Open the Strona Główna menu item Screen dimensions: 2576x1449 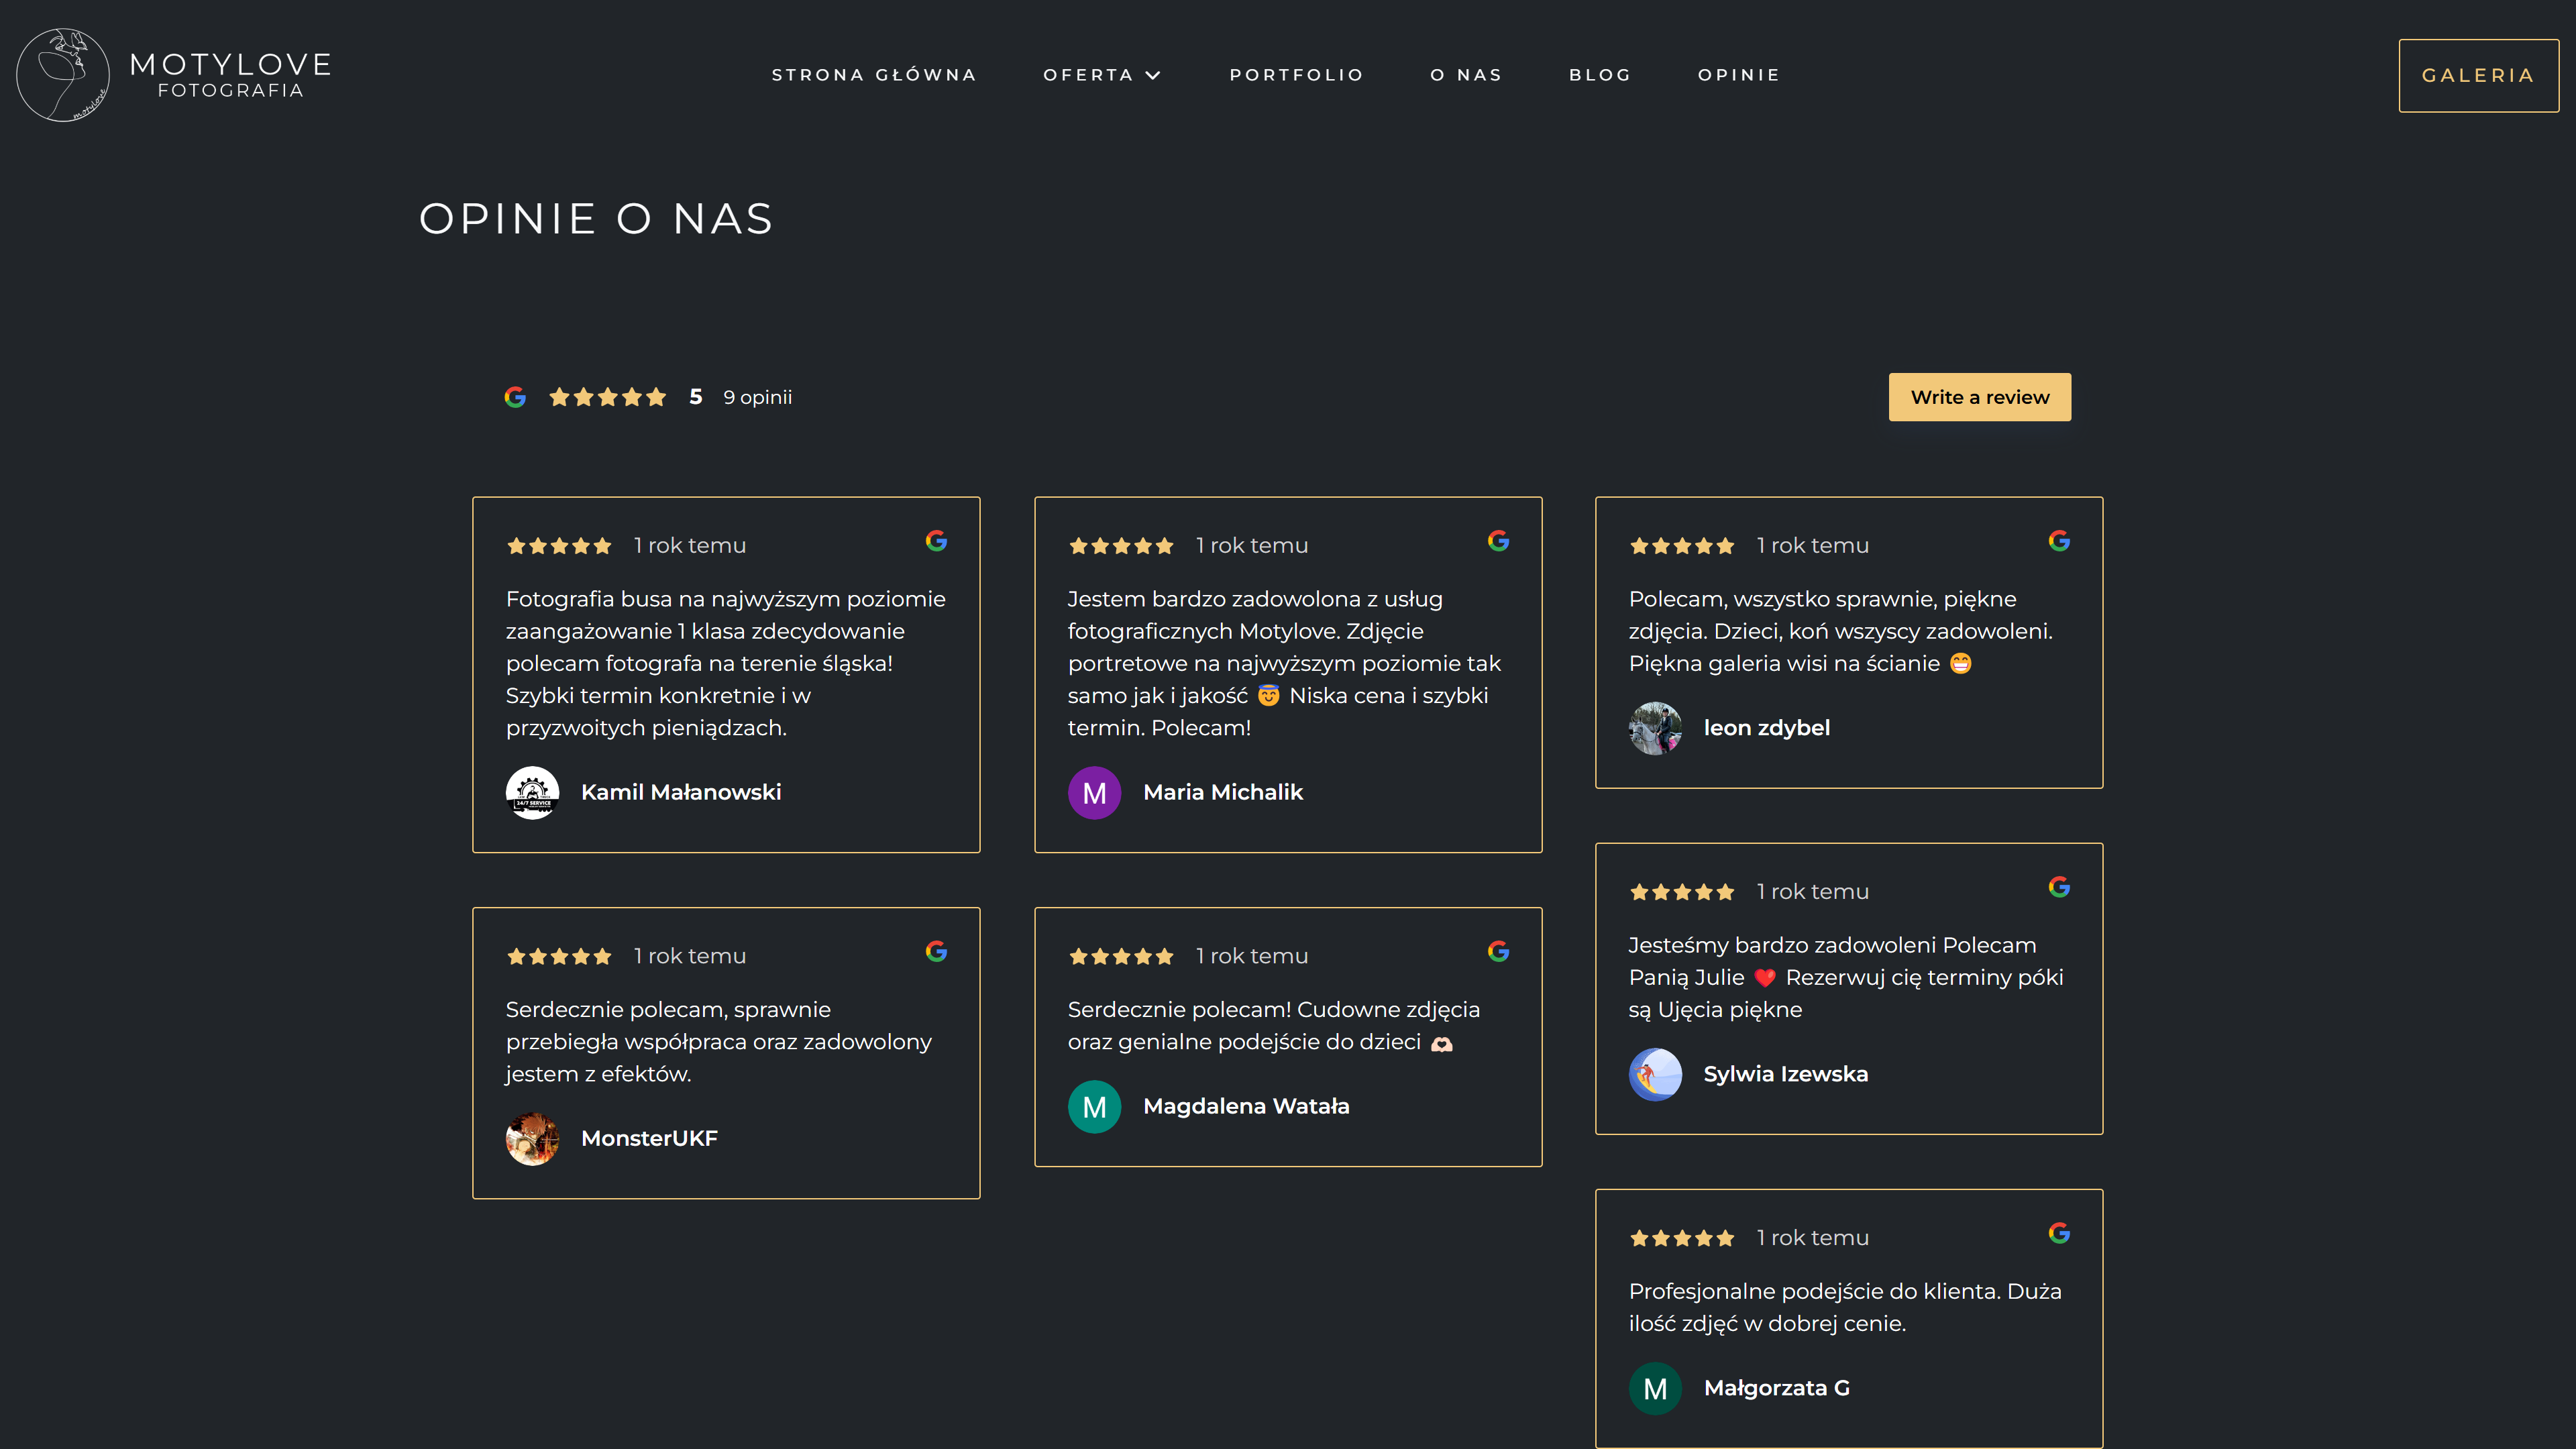coord(873,75)
